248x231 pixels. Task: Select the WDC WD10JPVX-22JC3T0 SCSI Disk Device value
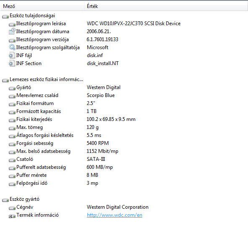click(x=133, y=24)
